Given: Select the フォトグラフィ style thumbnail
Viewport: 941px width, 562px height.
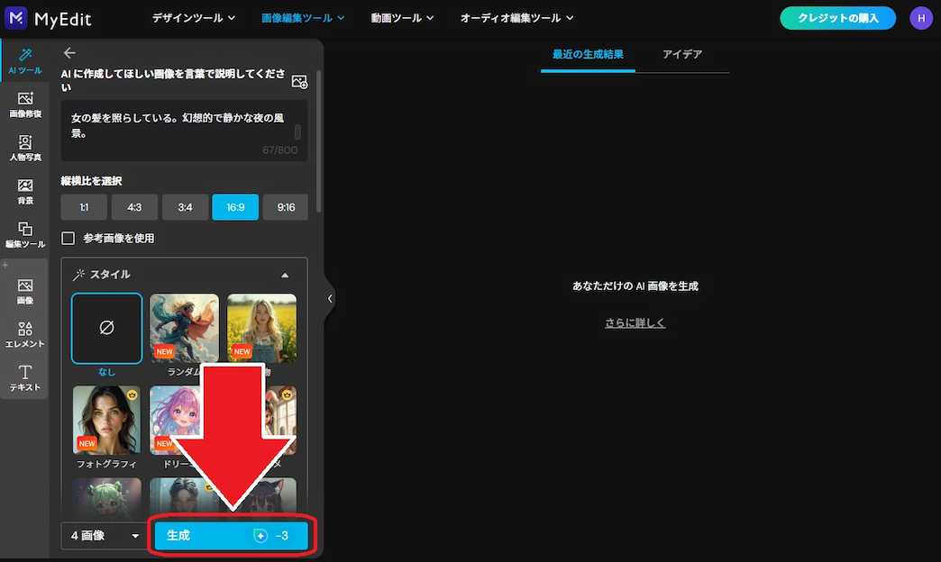Looking at the screenshot, I should [107, 420].
